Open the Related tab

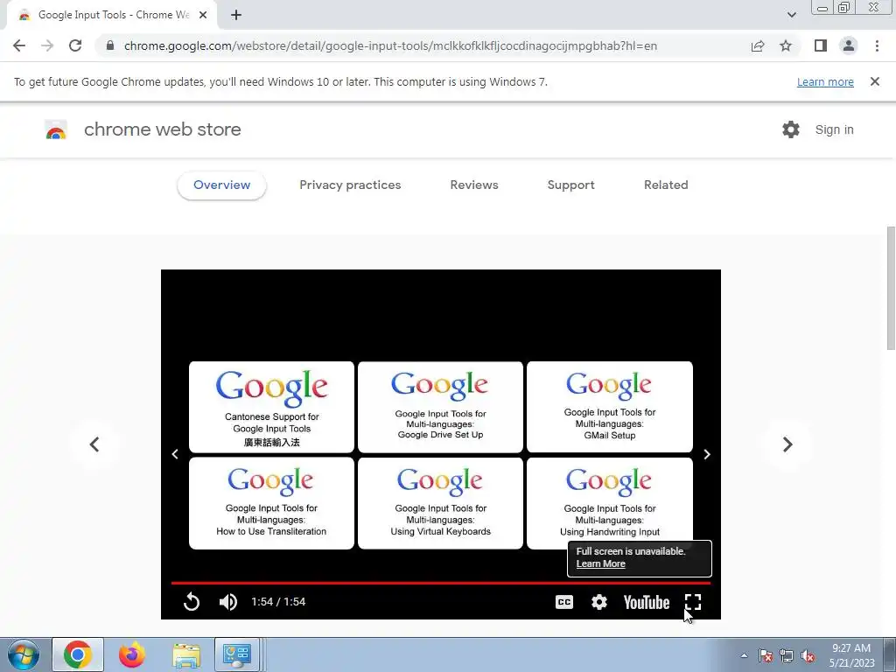(x=666, y=185)
